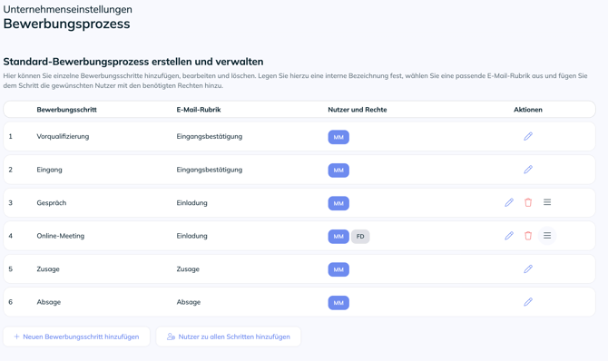This screenshot has height=361, width=608.
Task: Click Zusage in the Bewerbungsschritt column
Action: (x=48, y=269)
